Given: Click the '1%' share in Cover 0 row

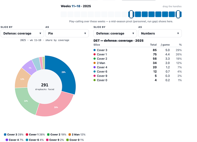Looking at the screenshot, I should pos(180,80).
